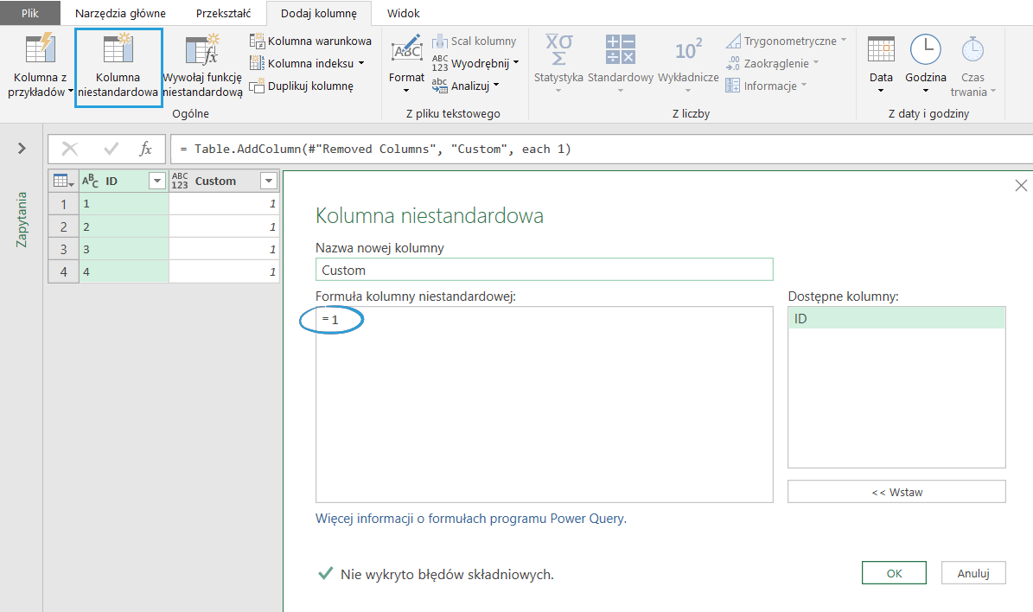Image resolution: width=1033 pixels, height=612 pixels.
Task: Expand the Kolumna indeksu dropdown
Action: pos(361,63)
